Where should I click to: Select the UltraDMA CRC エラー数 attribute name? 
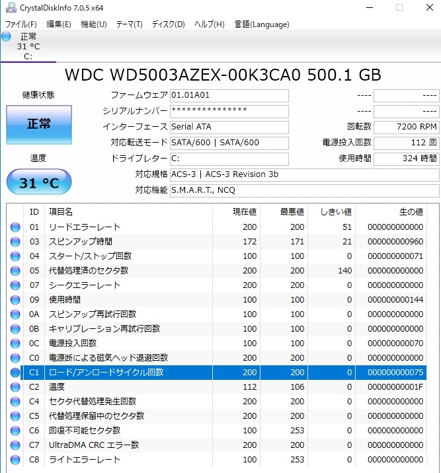94,445
